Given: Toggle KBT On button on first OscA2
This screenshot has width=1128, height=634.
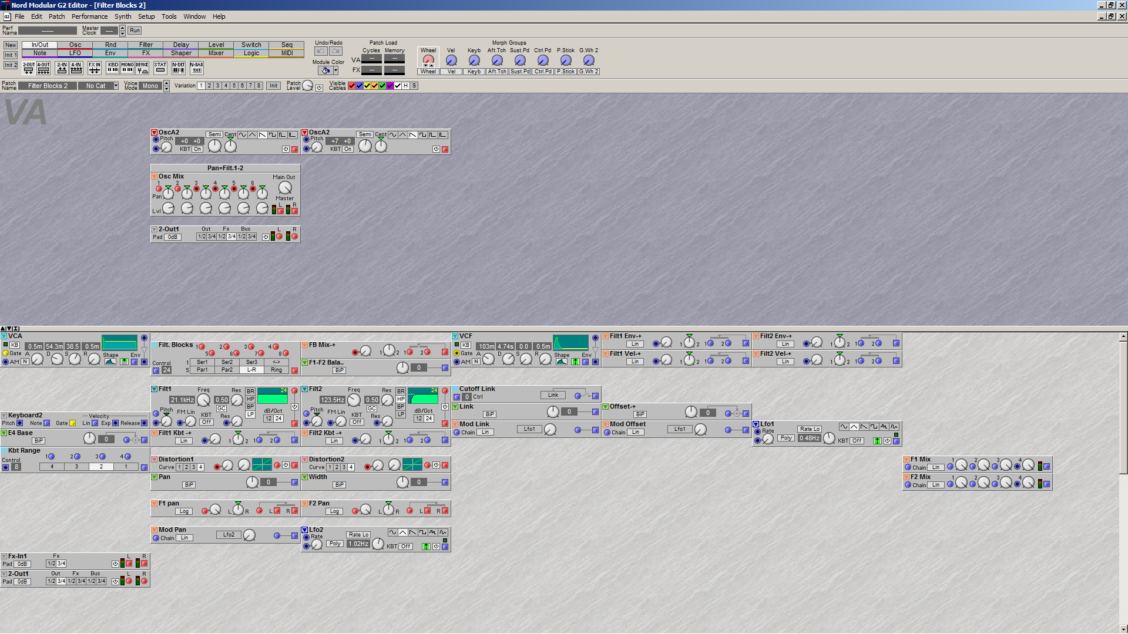Looking at the screenshot, I should click(x=198, y=149).
